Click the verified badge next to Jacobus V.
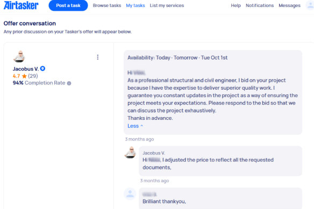 (42, 68)
